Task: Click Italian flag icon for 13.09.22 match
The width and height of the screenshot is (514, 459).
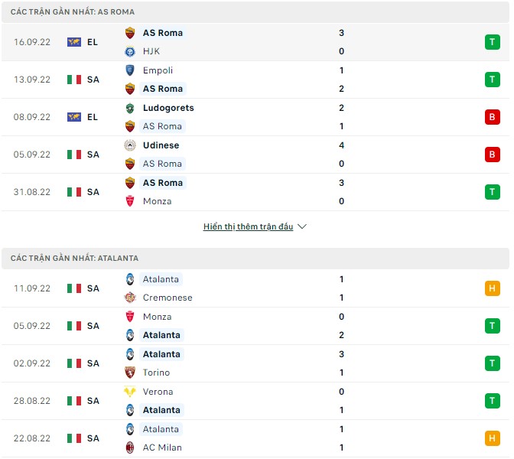Action: [x=74, y=80]
